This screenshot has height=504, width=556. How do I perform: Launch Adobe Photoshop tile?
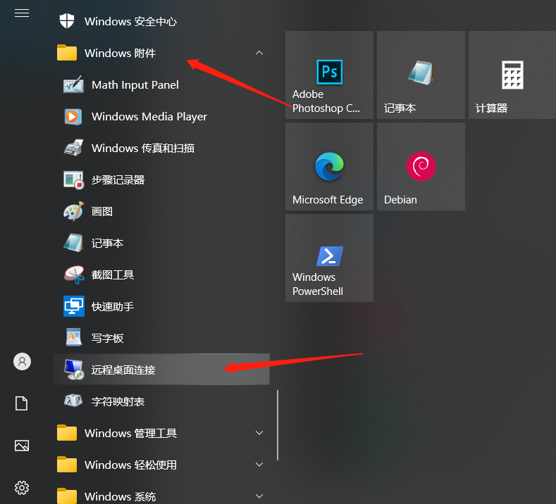click(329, 75)
